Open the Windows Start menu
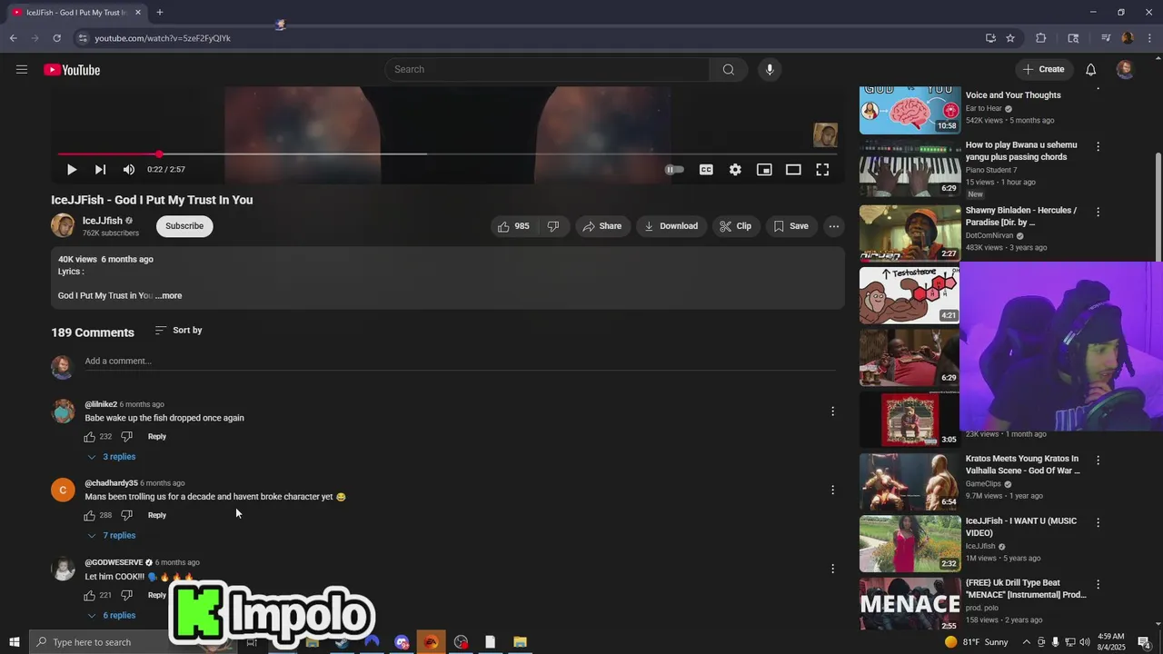The image size is (1163, 654). coord(14,642)
